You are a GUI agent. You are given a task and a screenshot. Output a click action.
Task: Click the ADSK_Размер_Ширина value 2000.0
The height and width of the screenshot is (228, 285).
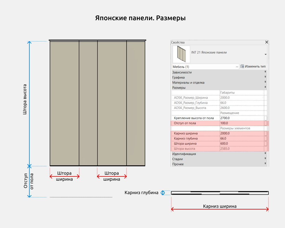tap(242, 98)
